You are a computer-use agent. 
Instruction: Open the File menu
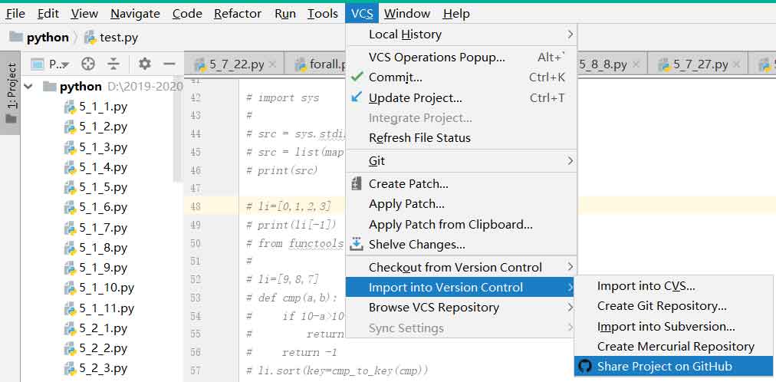point(15,14)
